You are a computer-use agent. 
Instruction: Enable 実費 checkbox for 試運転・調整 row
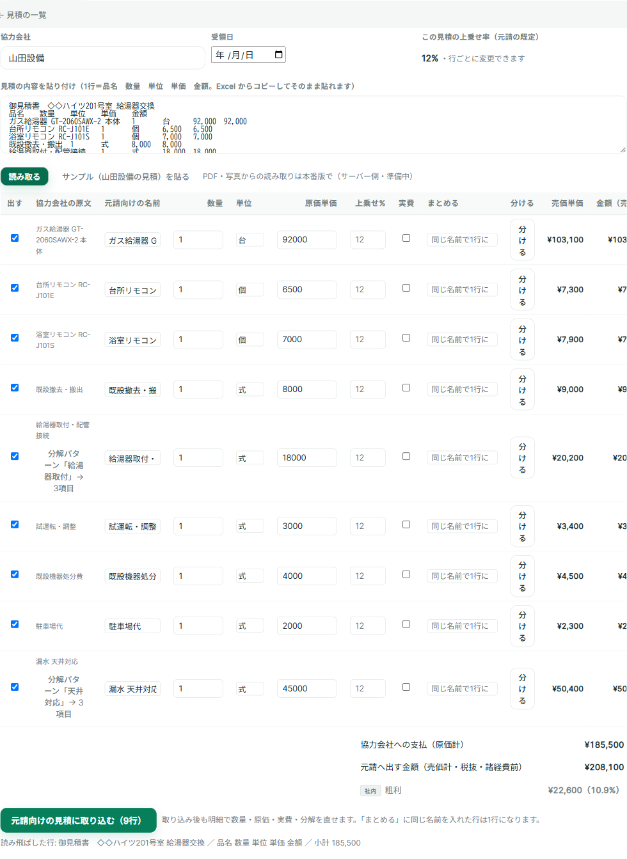[x=406, y=524]
